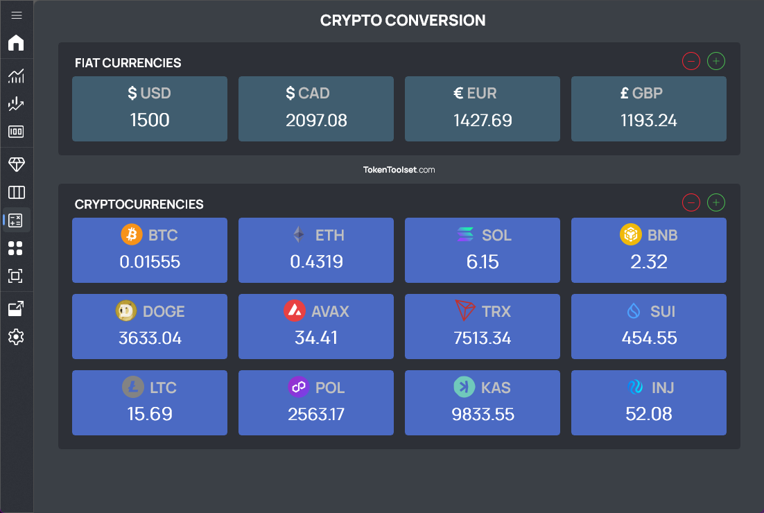Click the Litecoin logo icon
Image resolution: width=764 pixels, height=513 pixels.
click(x=133, y=388)
